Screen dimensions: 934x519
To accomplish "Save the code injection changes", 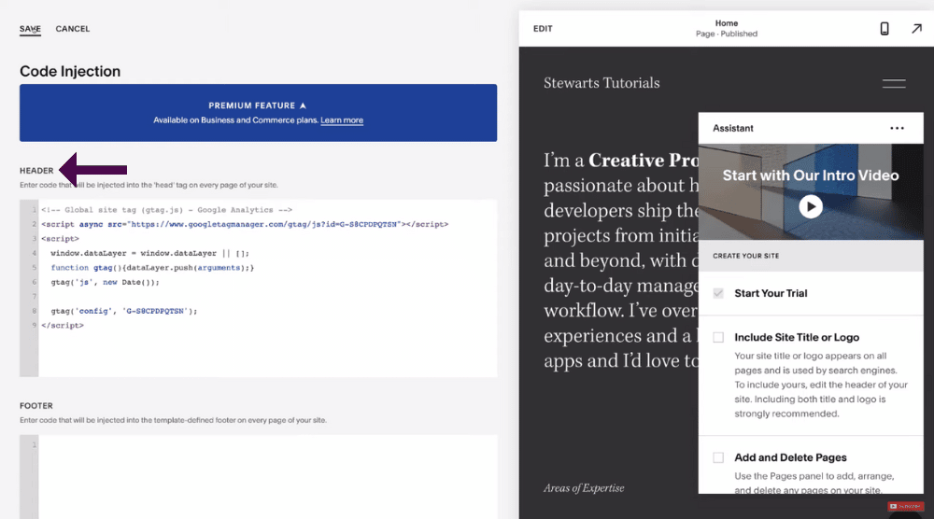I will (x=30, y=29).
